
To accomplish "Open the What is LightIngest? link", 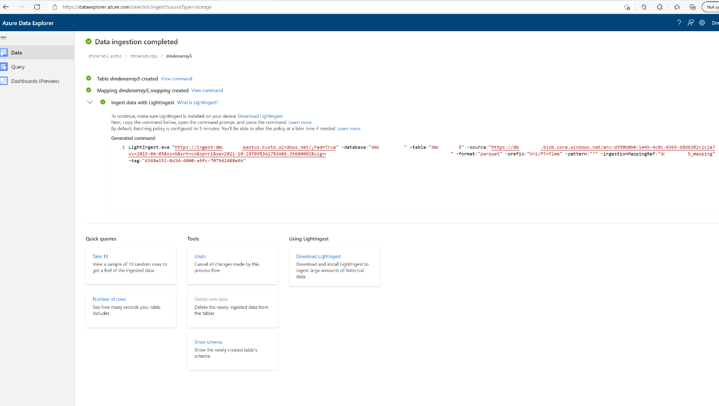I will point(198,103).
